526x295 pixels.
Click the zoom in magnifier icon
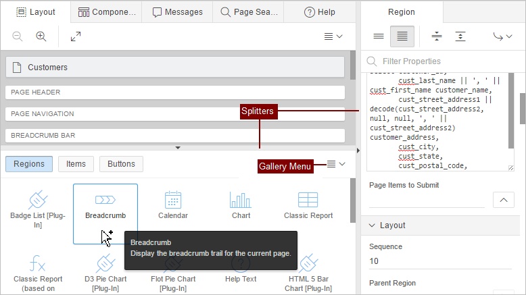click(41, 36)
